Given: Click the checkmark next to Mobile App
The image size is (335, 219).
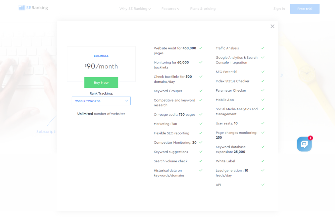Looking at the screenshot, I should click(263, 100).
